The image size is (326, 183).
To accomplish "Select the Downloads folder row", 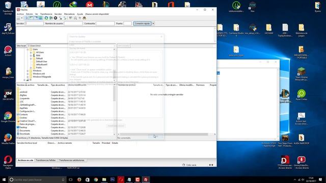I will point(65,134).
